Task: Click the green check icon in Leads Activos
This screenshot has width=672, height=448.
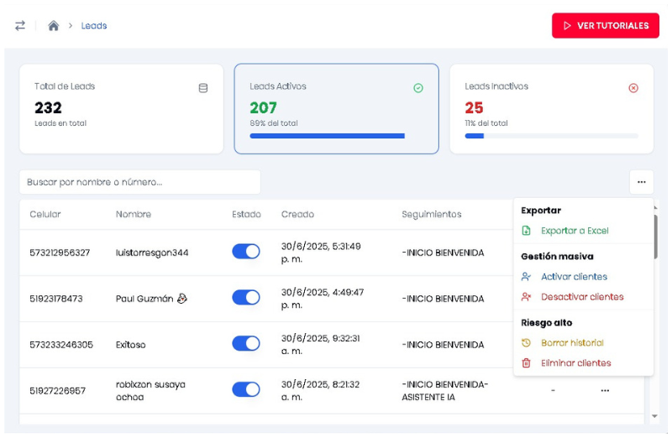Action: [x=418, y=88]
